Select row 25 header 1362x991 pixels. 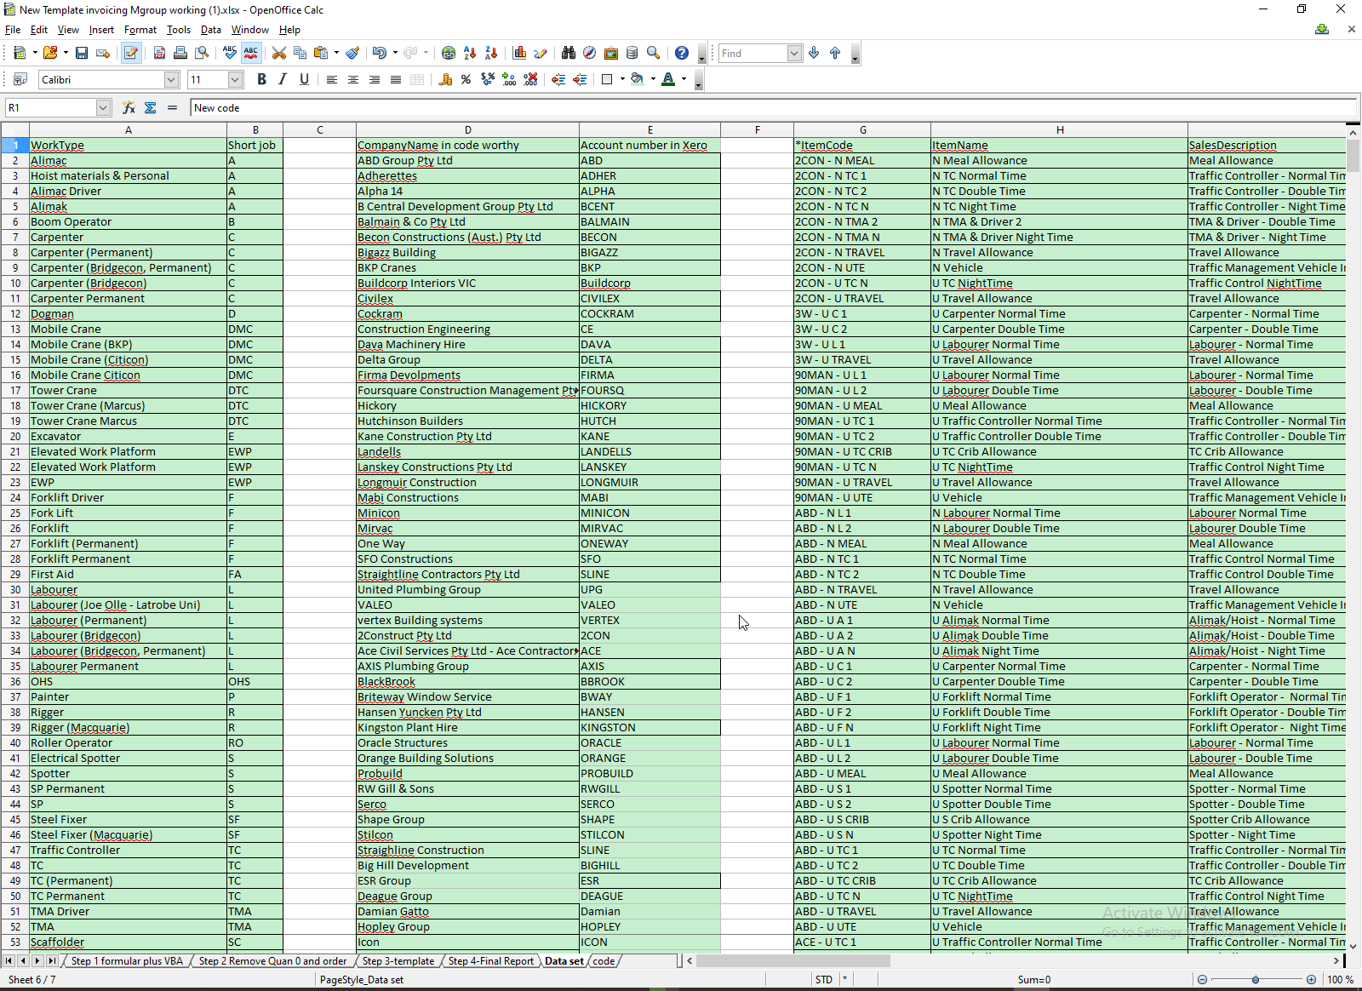[x=14, y=513]
